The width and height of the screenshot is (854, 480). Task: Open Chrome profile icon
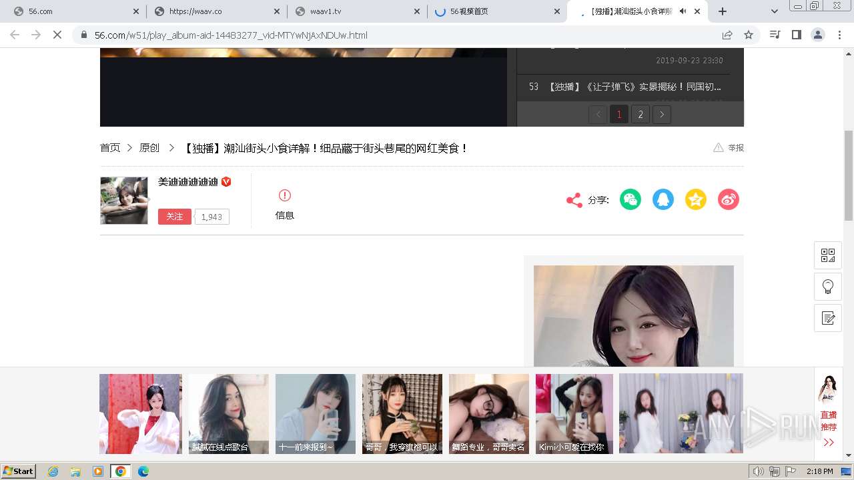coord(817,35)
